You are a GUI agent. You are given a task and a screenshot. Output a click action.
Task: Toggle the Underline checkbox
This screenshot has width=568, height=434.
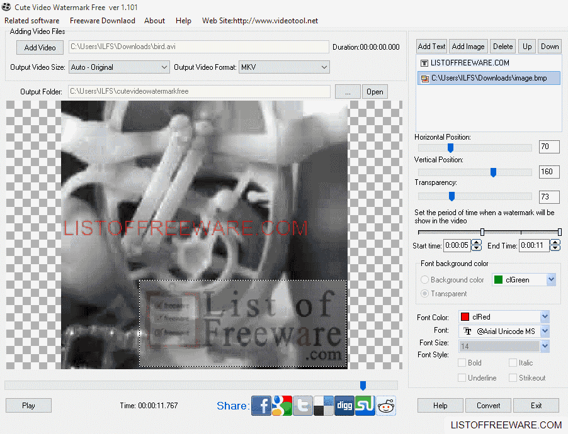pos(462,378)
